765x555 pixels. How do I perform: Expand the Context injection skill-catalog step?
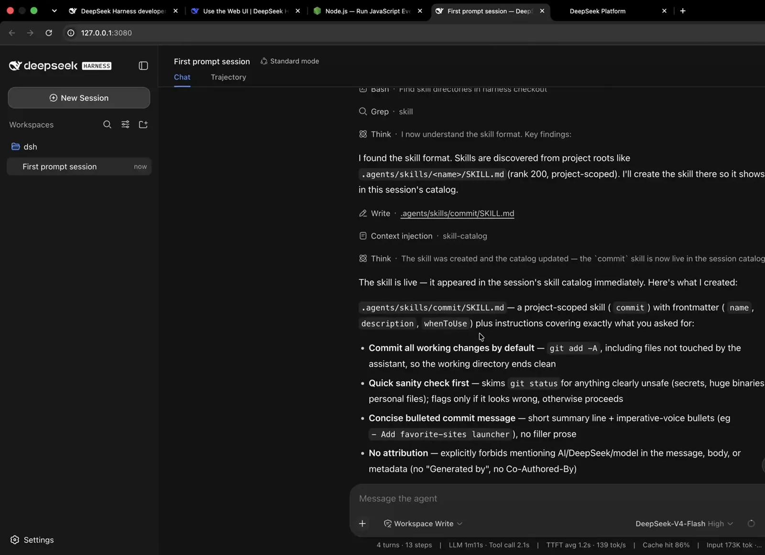tap(423, 236)
